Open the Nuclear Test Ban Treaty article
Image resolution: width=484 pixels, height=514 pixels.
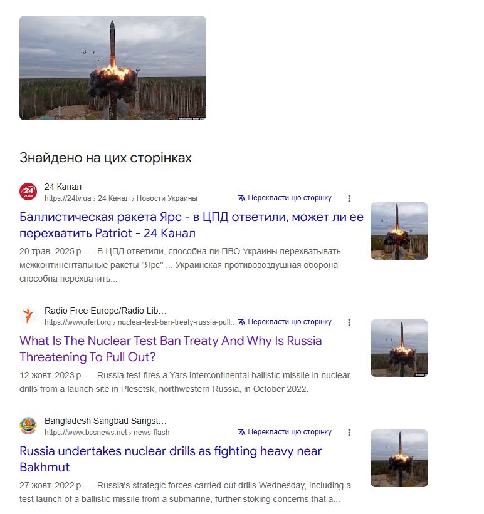171,349
